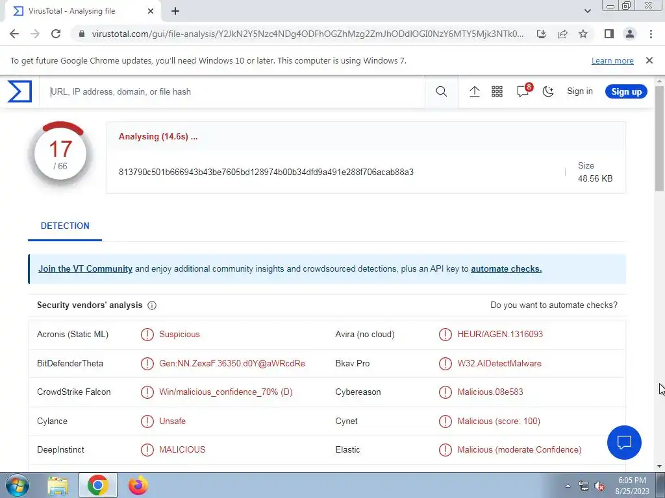Click alert icon beside HEUR/AGEN.1316093

click(x=445, y=335)
